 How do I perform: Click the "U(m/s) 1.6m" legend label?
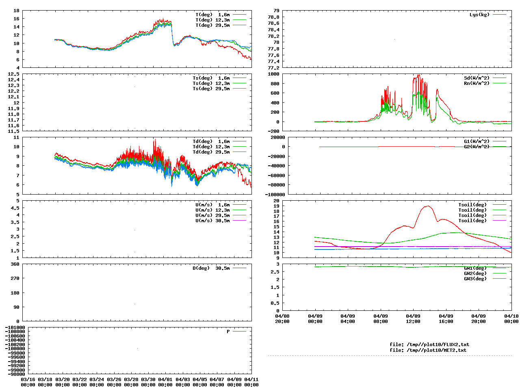point(212,205)
